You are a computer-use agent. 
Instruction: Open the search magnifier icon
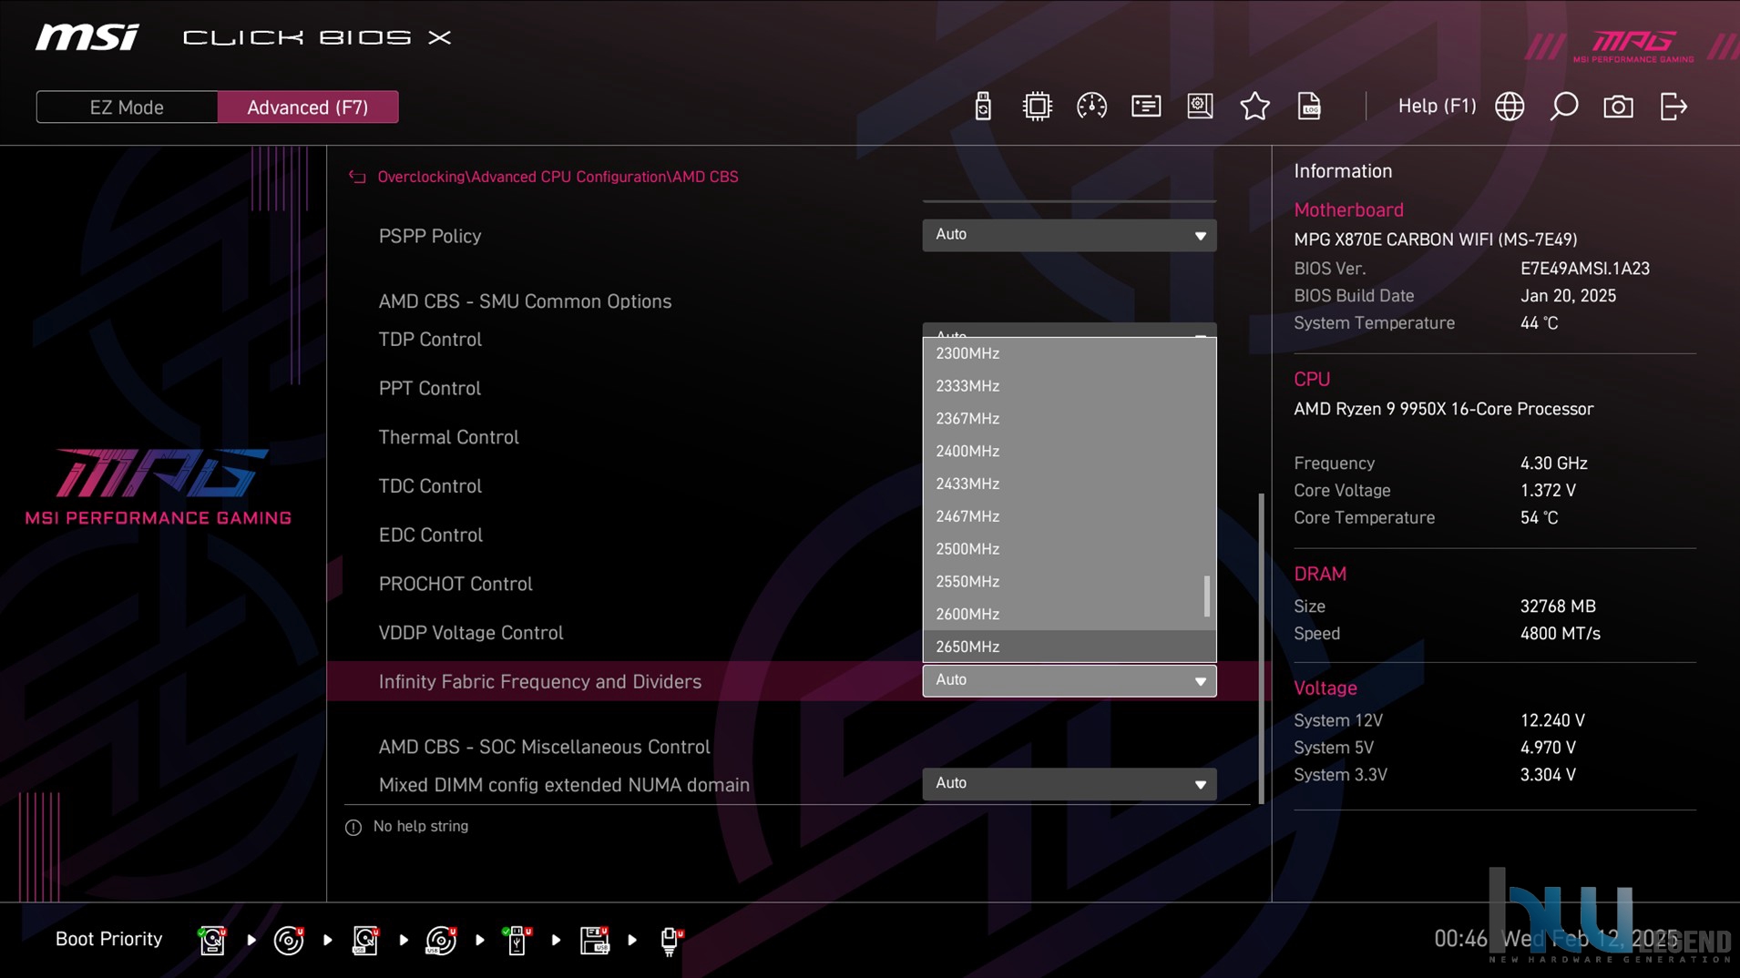click(1564, 107)
